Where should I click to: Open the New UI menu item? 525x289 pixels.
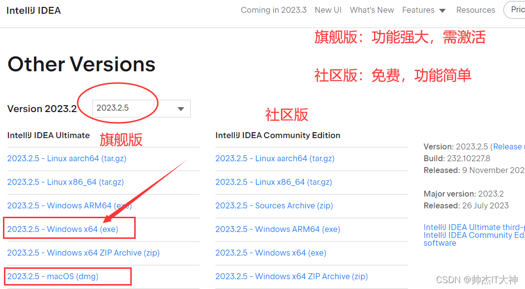point(328,10)
